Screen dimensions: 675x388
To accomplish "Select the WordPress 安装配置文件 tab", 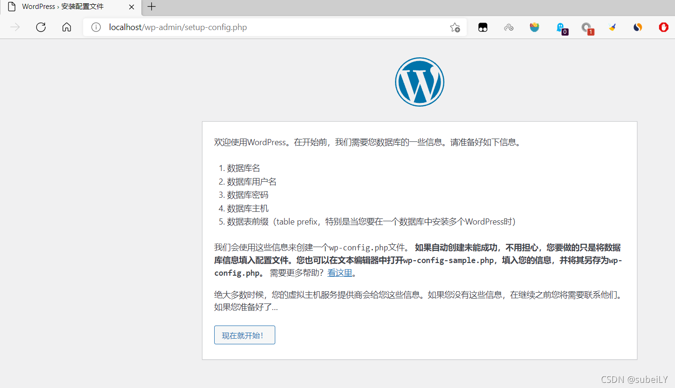I will tap(70, 7).
